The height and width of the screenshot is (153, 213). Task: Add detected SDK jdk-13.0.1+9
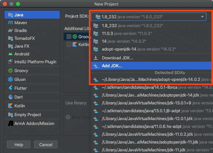pos(152,103)
